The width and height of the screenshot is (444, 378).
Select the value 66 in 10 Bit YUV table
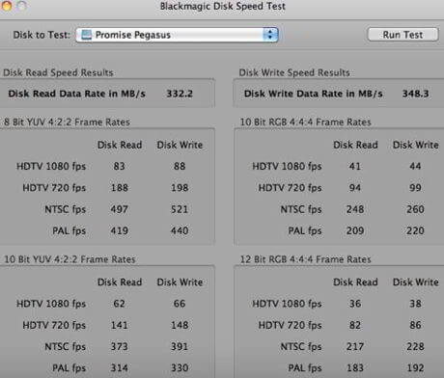pyautogui.click(x=180, y=304)
